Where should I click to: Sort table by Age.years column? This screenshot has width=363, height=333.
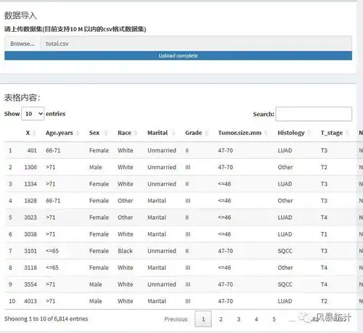pos(60,133)
